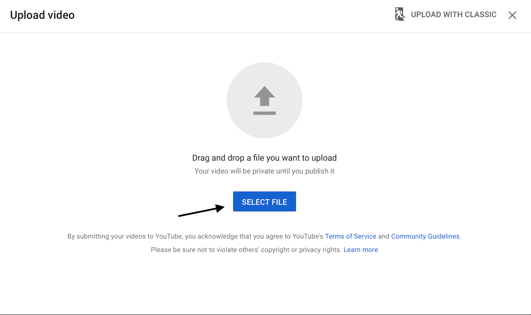Click the horizontal bar beneath upload arrow

264,113
